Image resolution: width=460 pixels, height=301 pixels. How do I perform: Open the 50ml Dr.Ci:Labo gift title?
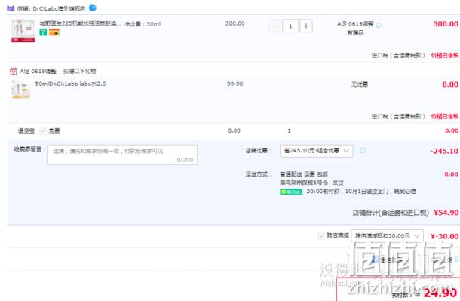(70, 84)
